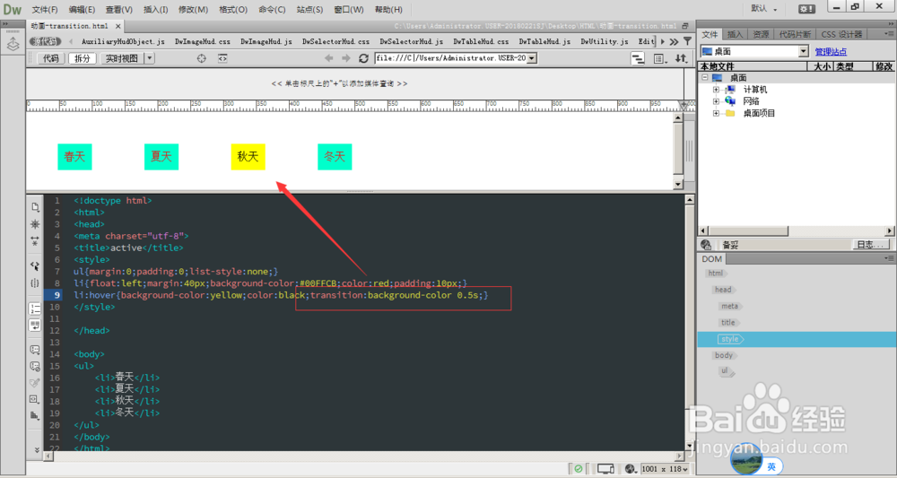The height and width of the screenshot is (478, 897).
Task: Click the 春天 box in live preview
Action: coord(75,157)
